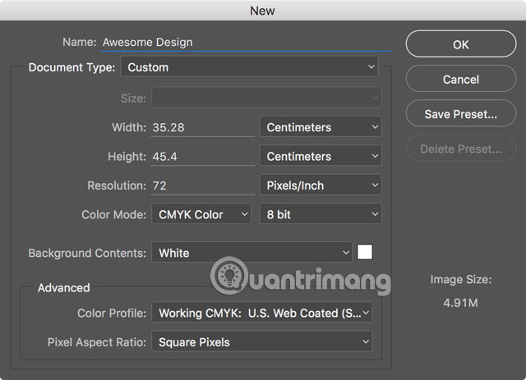The width and height of the screenshot is (526, 380).
Task: Open the Background Contents dropdown
Action: click(x=251, y=253)
